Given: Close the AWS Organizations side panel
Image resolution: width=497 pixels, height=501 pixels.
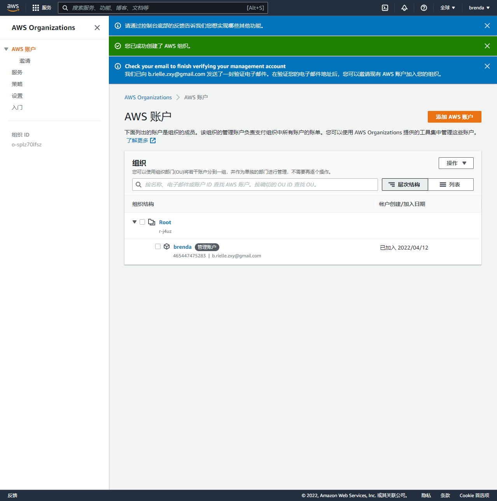Looking at the screenshot, I should 97,28.
